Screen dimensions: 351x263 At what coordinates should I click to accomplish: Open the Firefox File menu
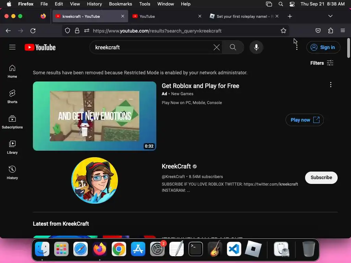[x=44, y=4]
